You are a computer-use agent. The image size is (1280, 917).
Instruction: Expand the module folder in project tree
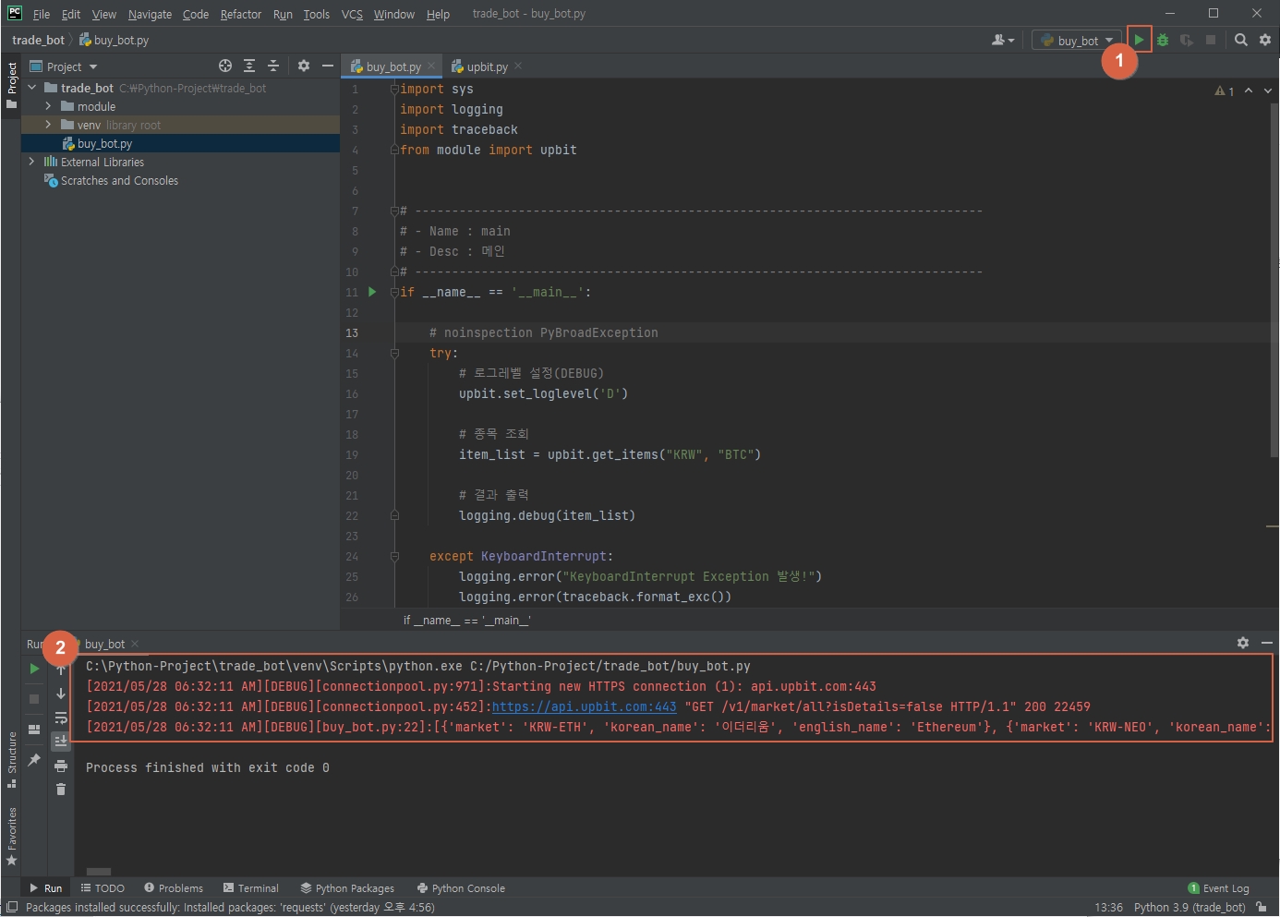[48, 106]
